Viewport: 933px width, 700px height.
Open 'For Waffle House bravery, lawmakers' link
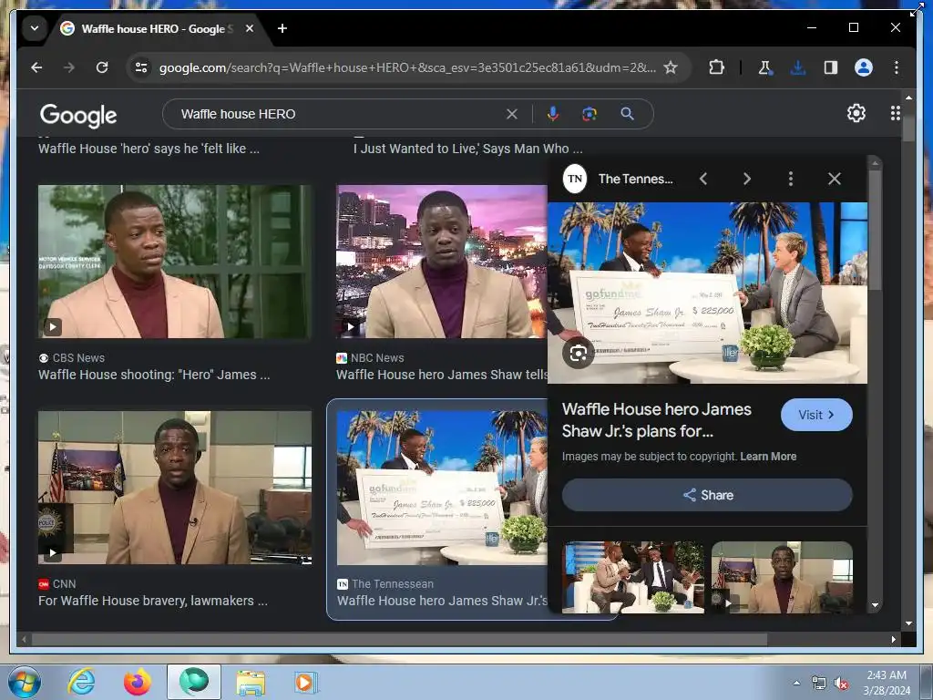click(x=153, y=601)
